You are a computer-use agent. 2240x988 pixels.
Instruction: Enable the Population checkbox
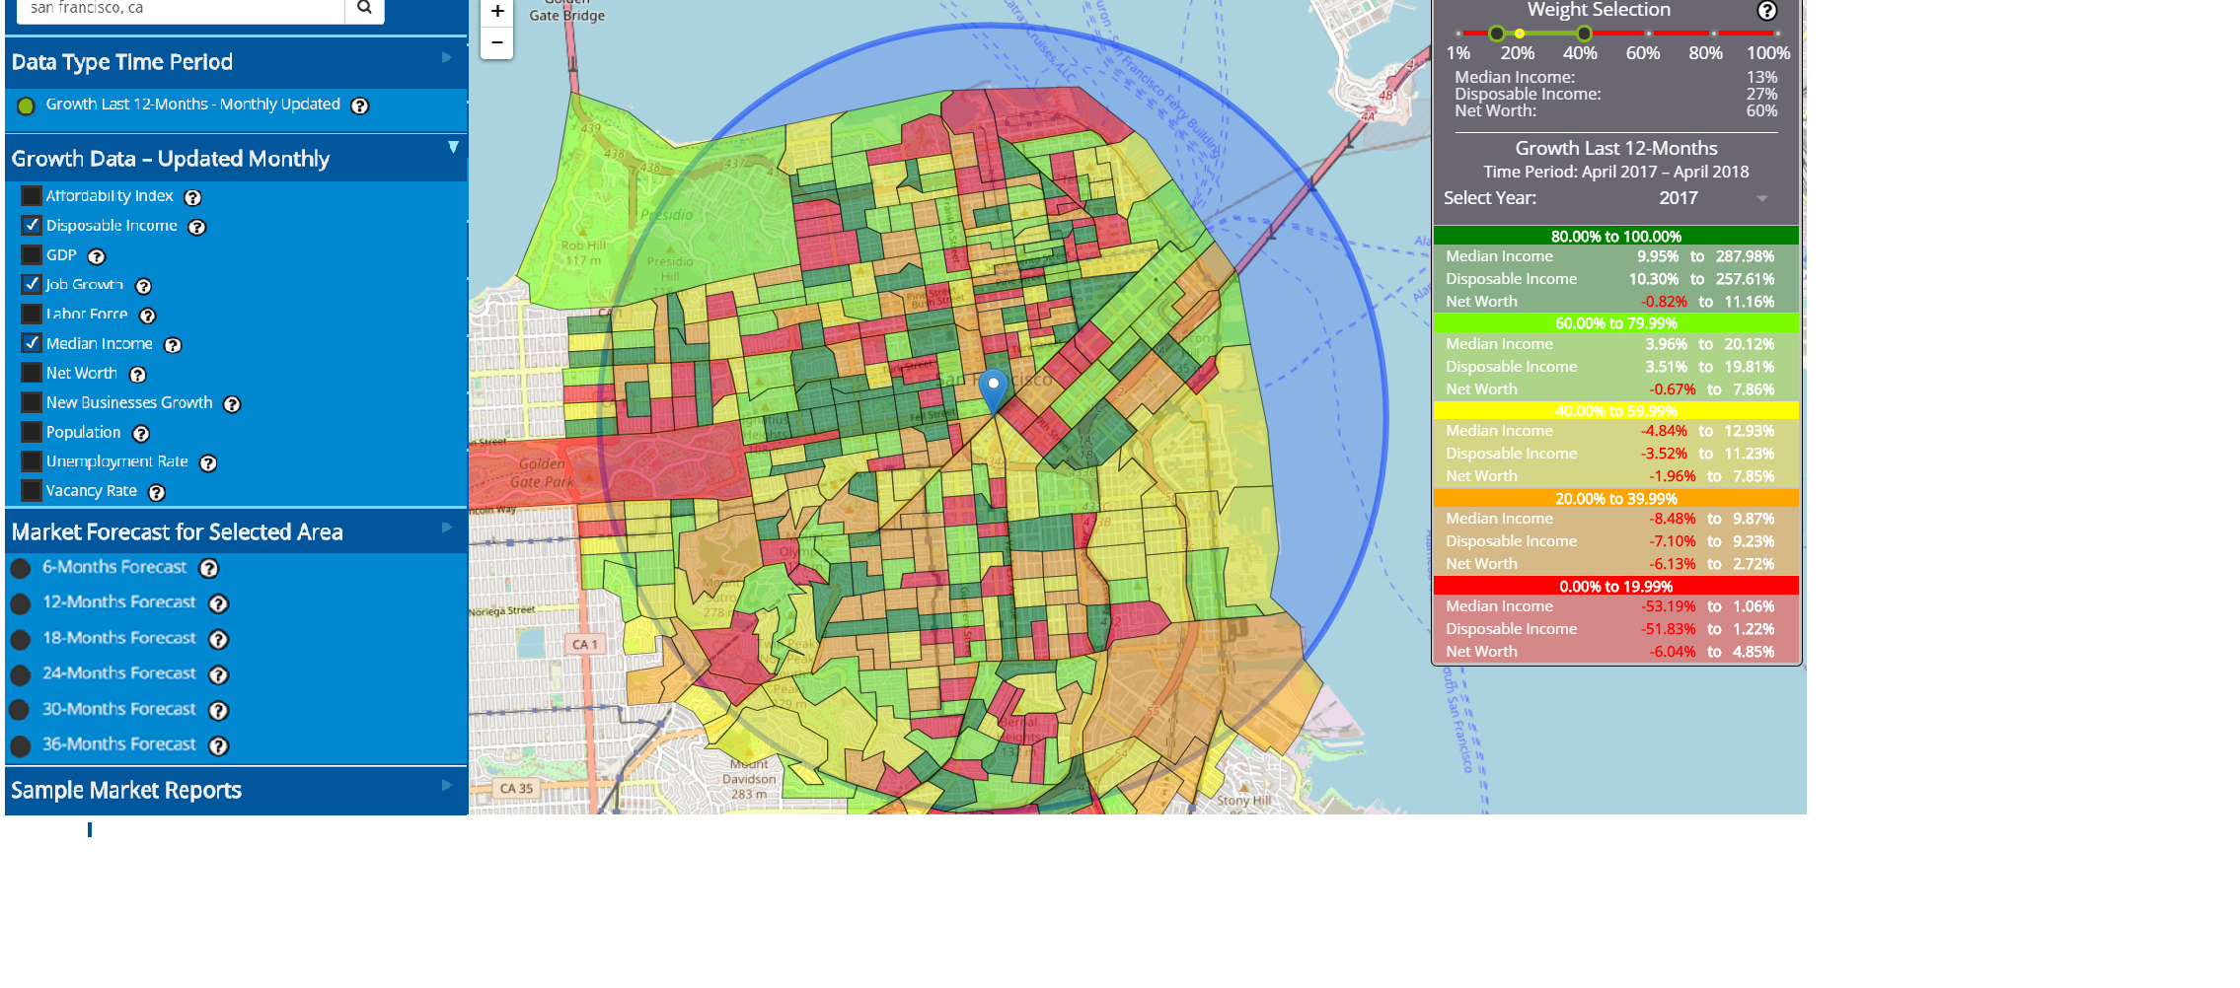point(32,432)
